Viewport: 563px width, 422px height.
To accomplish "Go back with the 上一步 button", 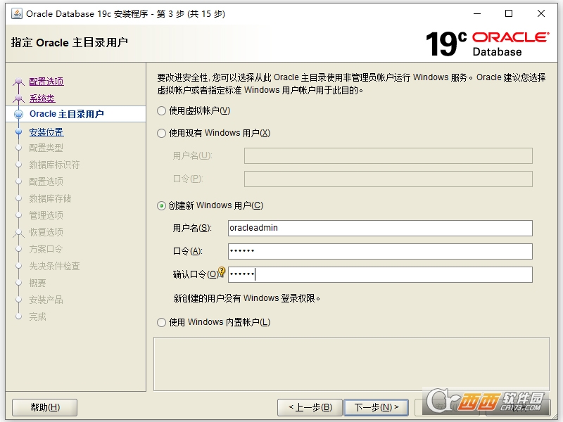I will (310, 407).
